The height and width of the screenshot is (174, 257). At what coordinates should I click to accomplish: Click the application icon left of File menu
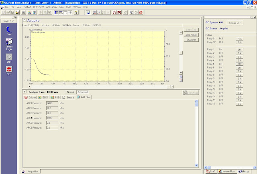[x=2, y=7]
